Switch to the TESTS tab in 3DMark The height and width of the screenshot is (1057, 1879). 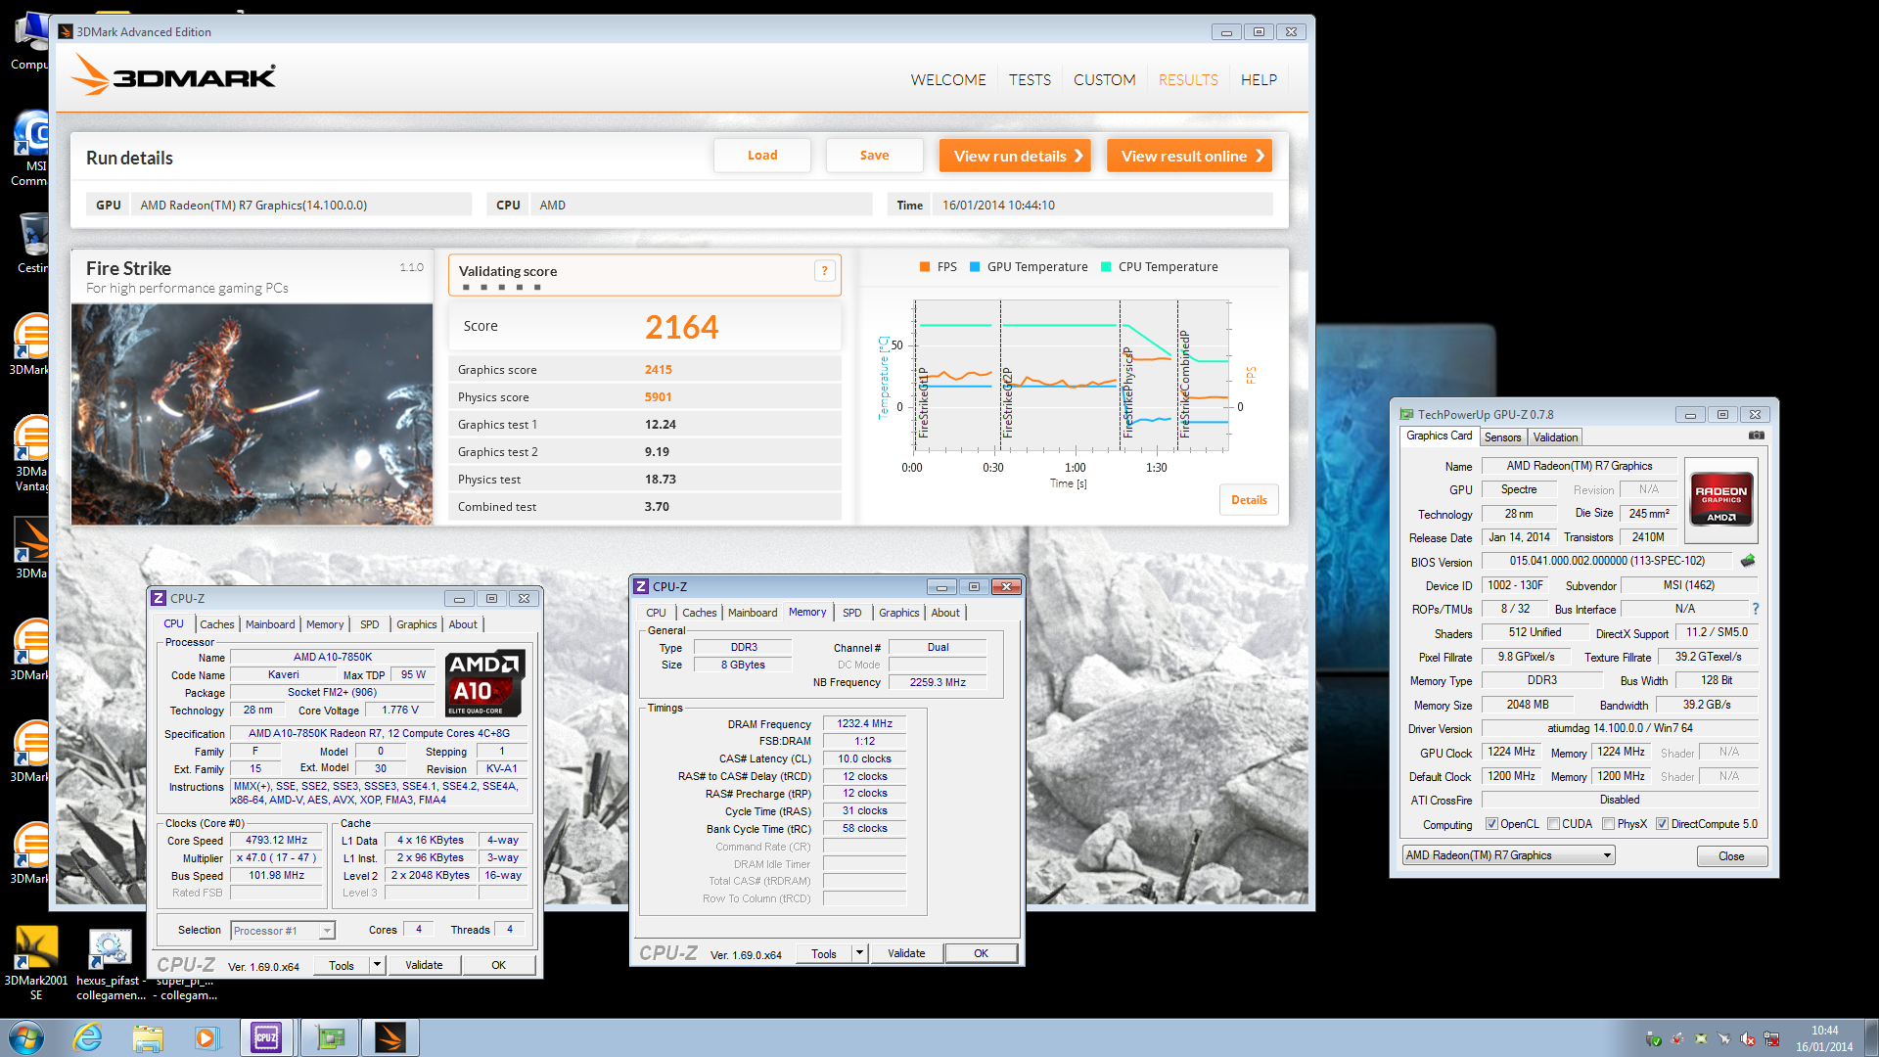(1030, 80)
